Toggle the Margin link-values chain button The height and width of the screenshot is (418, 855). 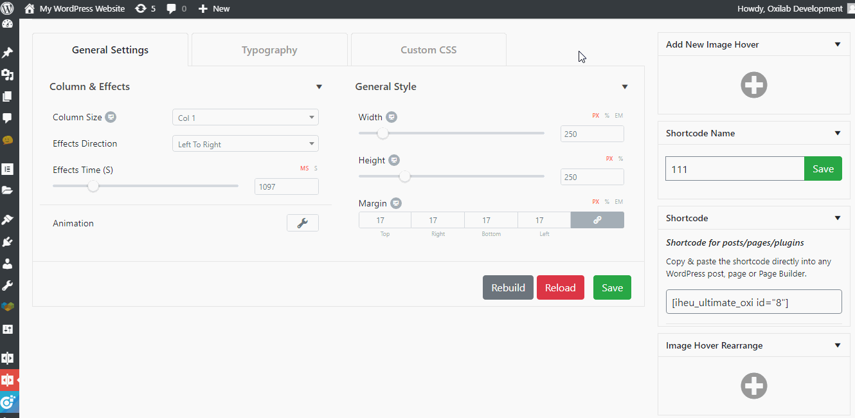pos(597,220)
